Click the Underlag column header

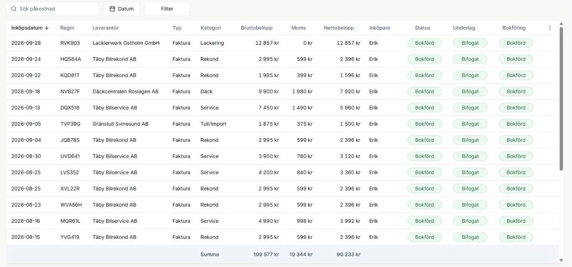(464, 28)
